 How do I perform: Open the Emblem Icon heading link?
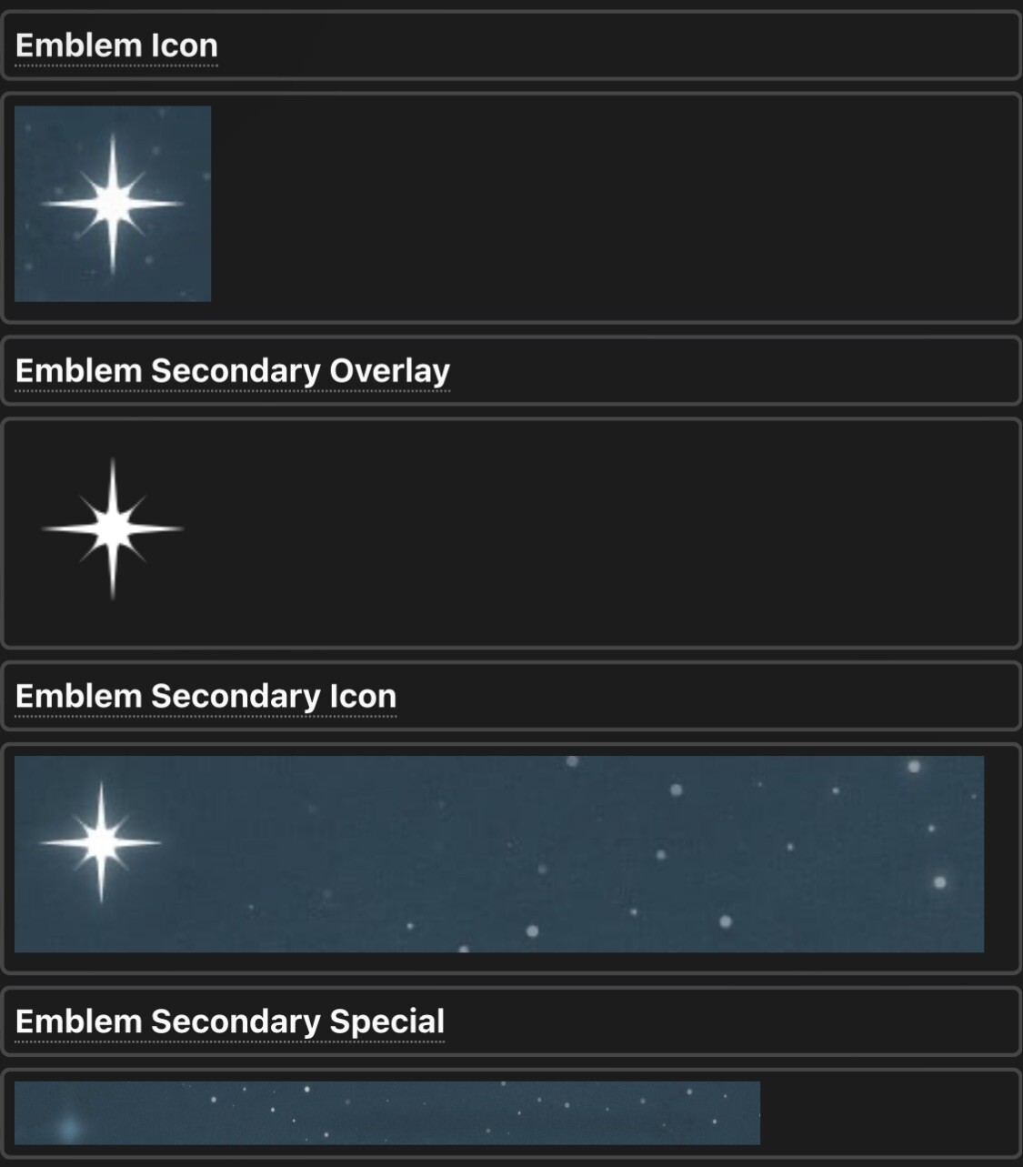(116, 45)
